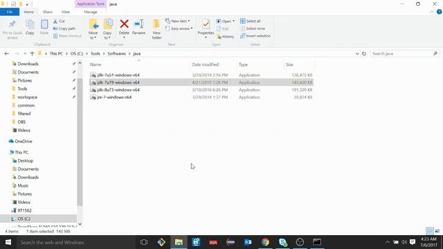
Task: Open the File menu tab
Action: 10,12
